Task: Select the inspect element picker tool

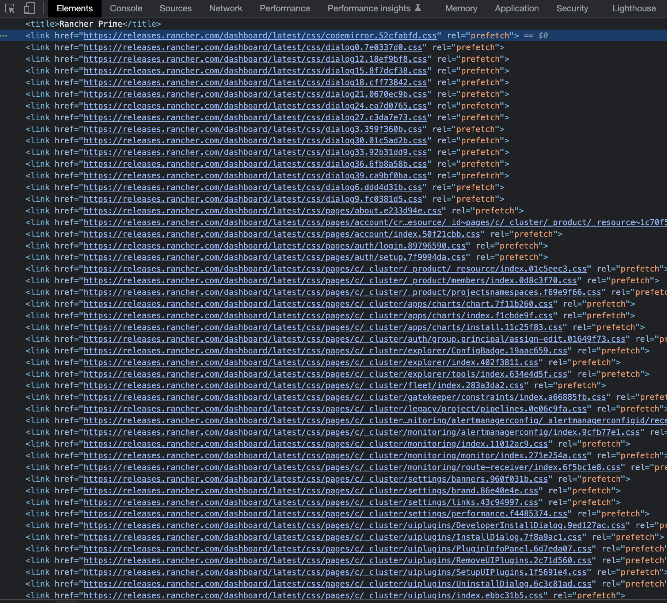Action: click(10, 8)
